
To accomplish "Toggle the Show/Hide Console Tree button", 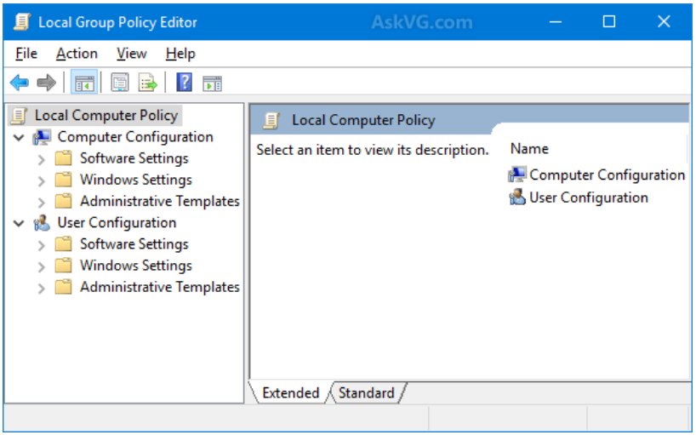I will 83,83.
